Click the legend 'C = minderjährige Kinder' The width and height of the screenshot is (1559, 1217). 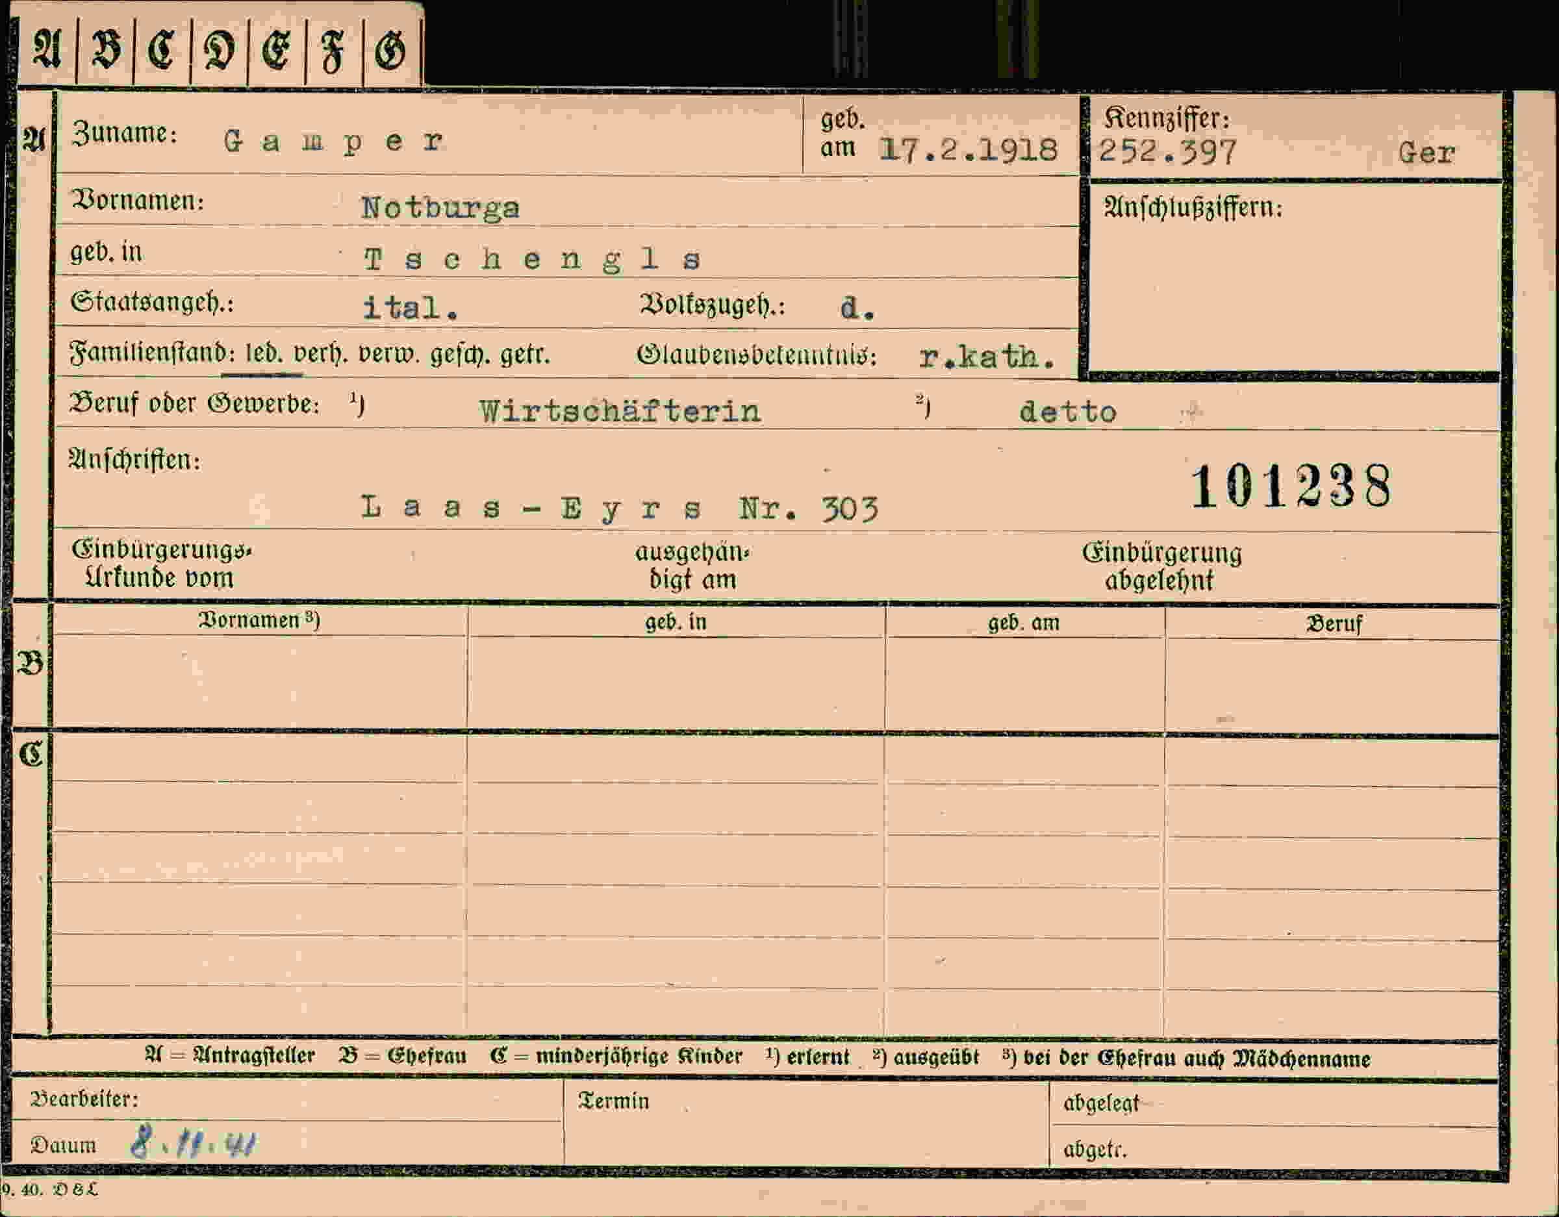tap(616, 1057)
